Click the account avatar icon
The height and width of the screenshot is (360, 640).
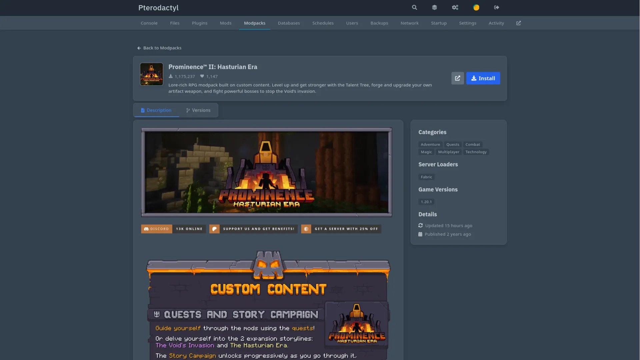coord(476,7)
